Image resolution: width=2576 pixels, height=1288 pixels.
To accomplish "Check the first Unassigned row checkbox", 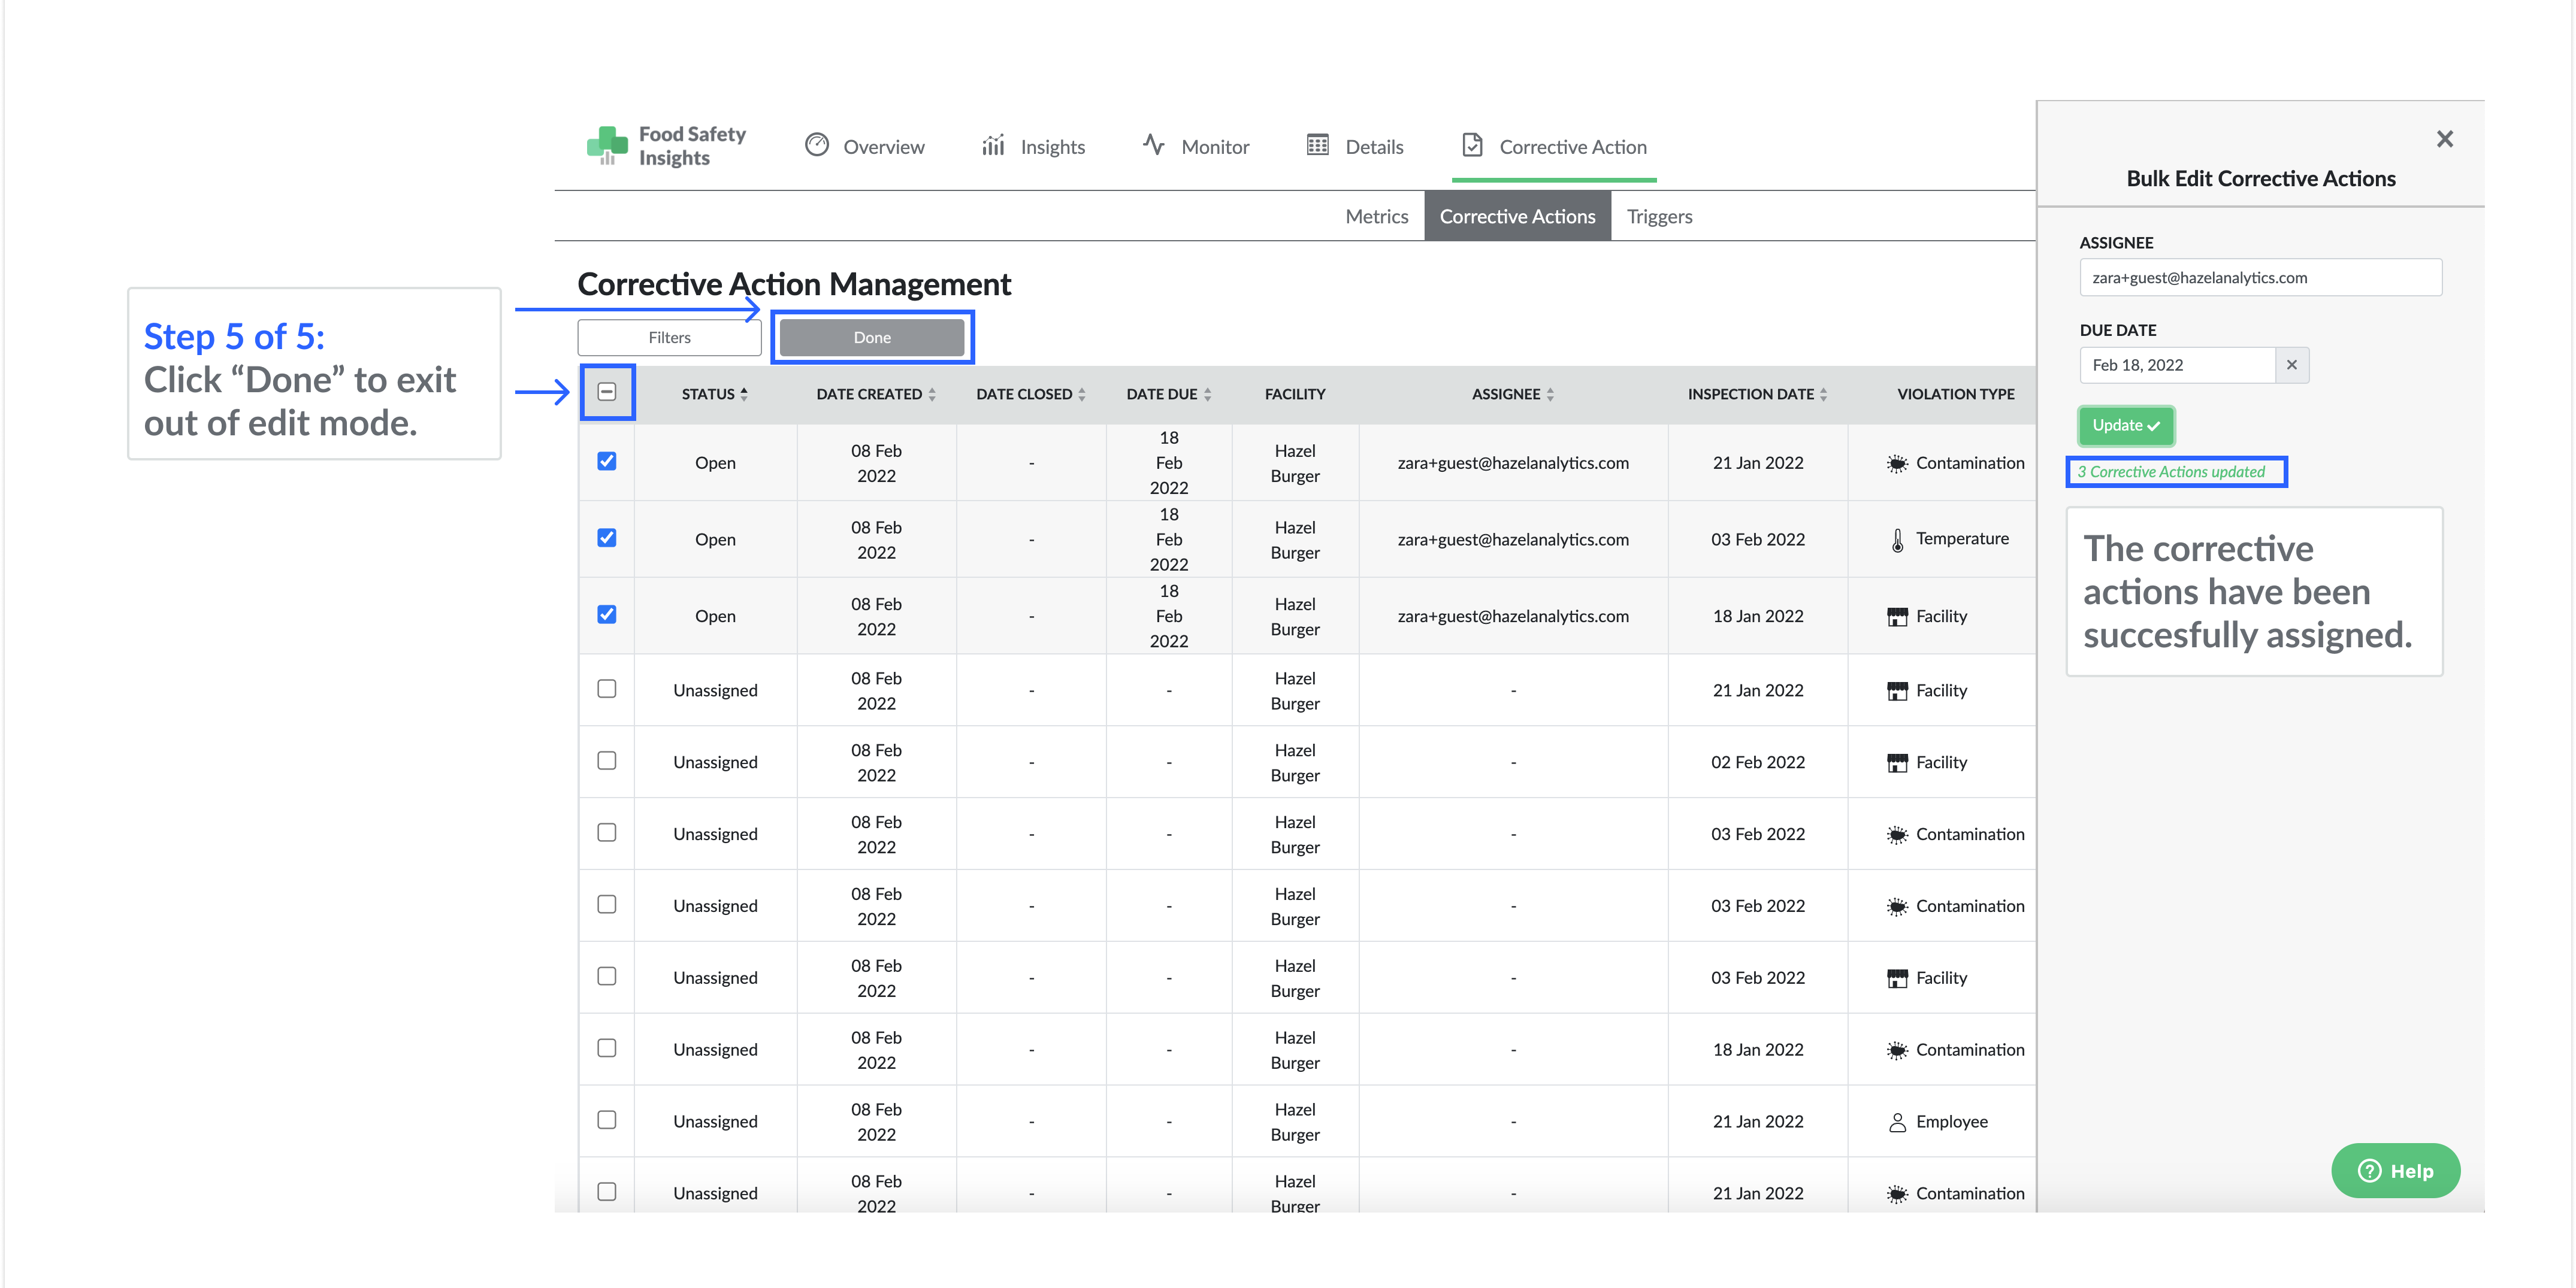I will [x=607, y=689].
